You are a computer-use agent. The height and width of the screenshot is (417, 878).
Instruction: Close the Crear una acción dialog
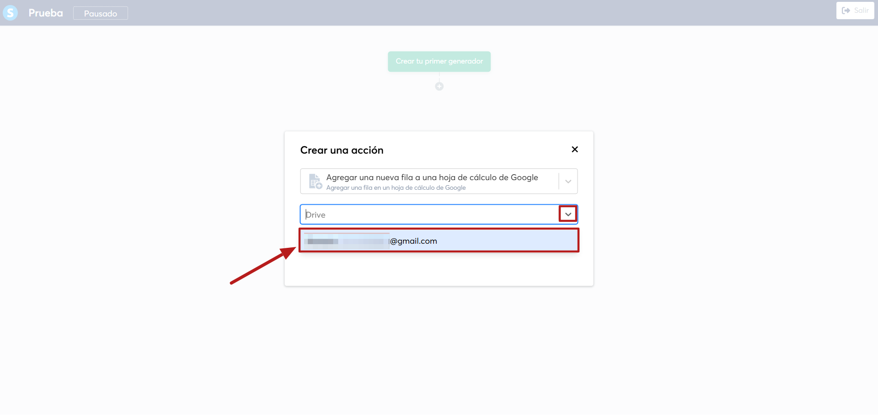click(575, 150)
